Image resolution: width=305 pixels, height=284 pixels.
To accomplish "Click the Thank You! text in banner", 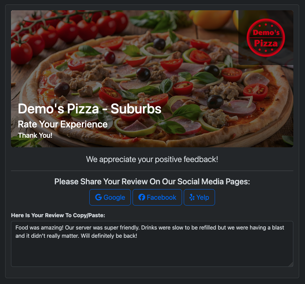I will pyautogui.click(x=35, y=135).
